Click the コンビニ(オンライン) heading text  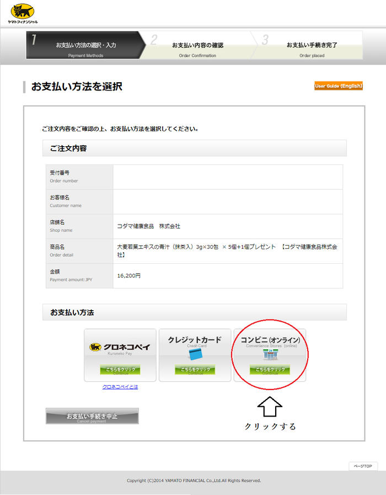coord(270,340)
